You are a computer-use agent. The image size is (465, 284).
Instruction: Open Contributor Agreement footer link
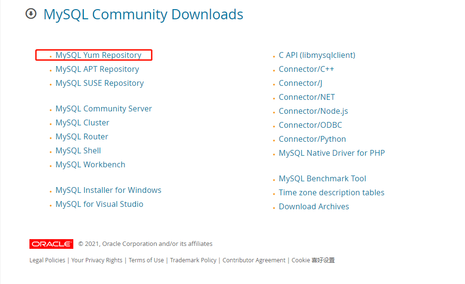click(254, 260)
